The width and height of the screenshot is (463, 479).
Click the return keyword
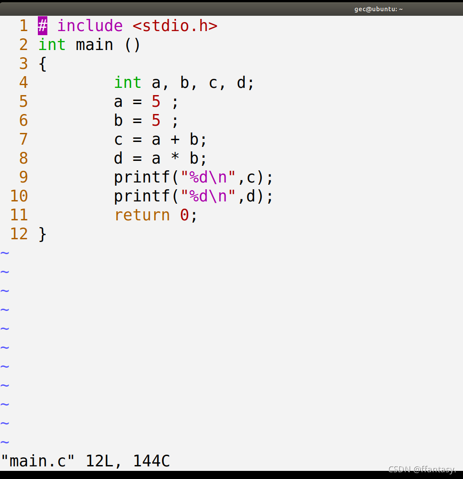[x=142, y=215]
